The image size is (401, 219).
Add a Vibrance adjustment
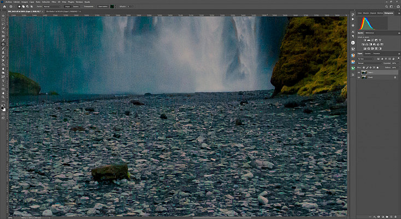click(380, 40)
